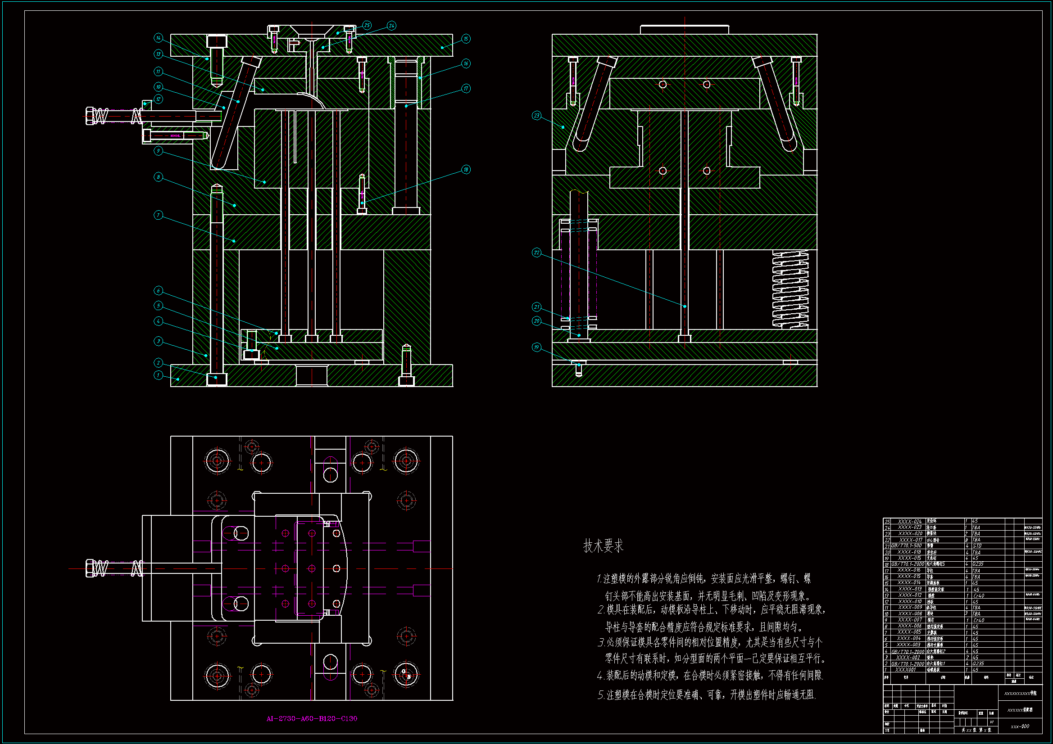Click XXXX001 row in parts list
The width and height of the screenshot is (1053, 744).
point(906,670)
